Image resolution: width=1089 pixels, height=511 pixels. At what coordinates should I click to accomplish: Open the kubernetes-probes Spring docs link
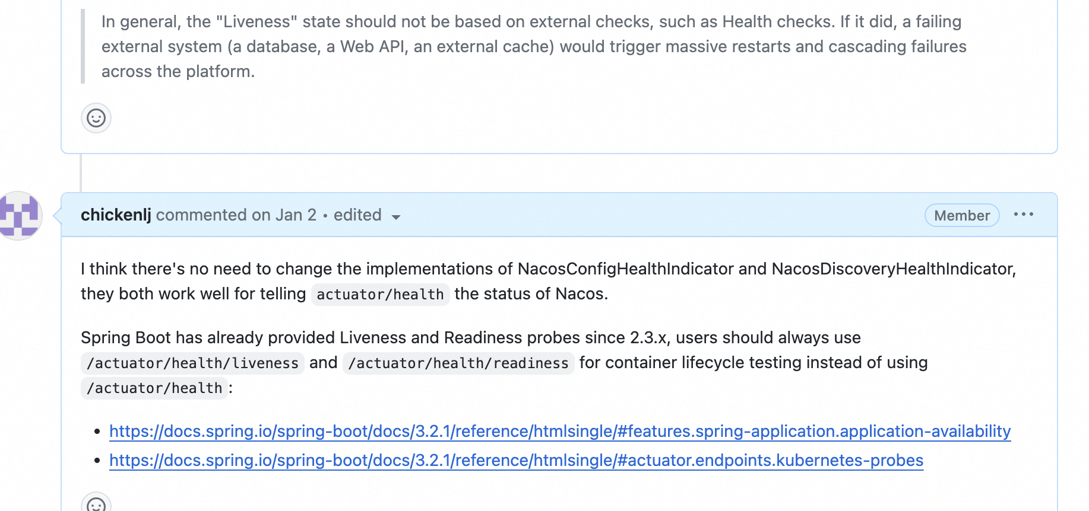tap(517, 460)
